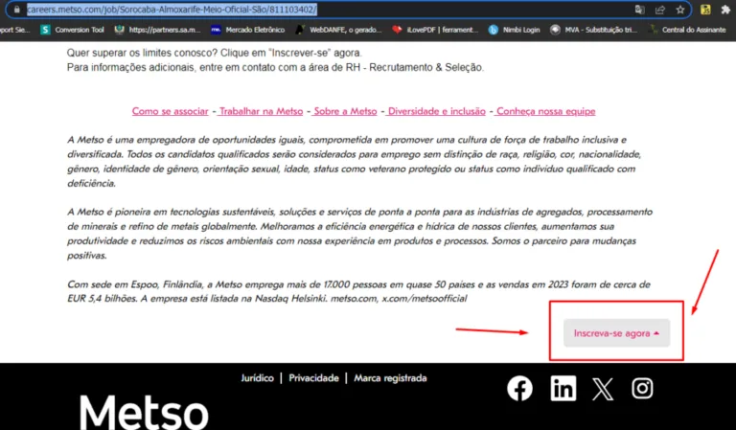Screen dimensions: 736x430
Task: Click the text 'x.com/metsoofficial'
Action: coord(425,298)
